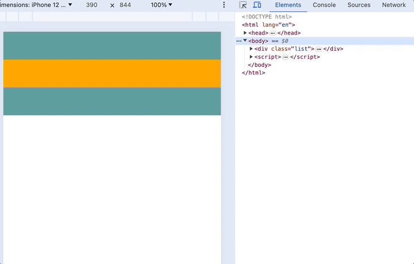The width and height of the screenshot is (414, 264).
Task: Click the orange bar in the page preview
Action: [x=112, y=74]
